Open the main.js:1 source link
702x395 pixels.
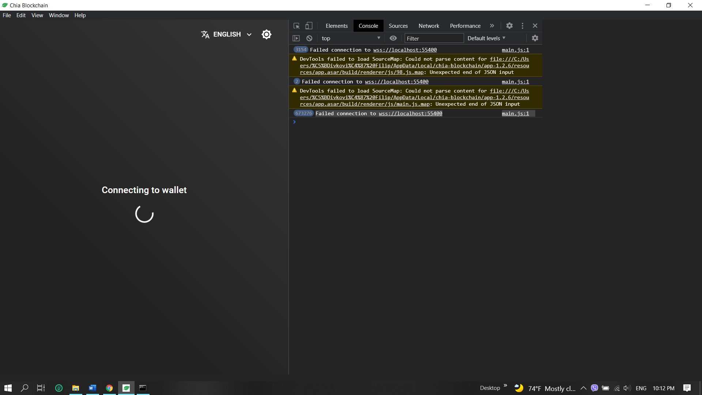515,50
